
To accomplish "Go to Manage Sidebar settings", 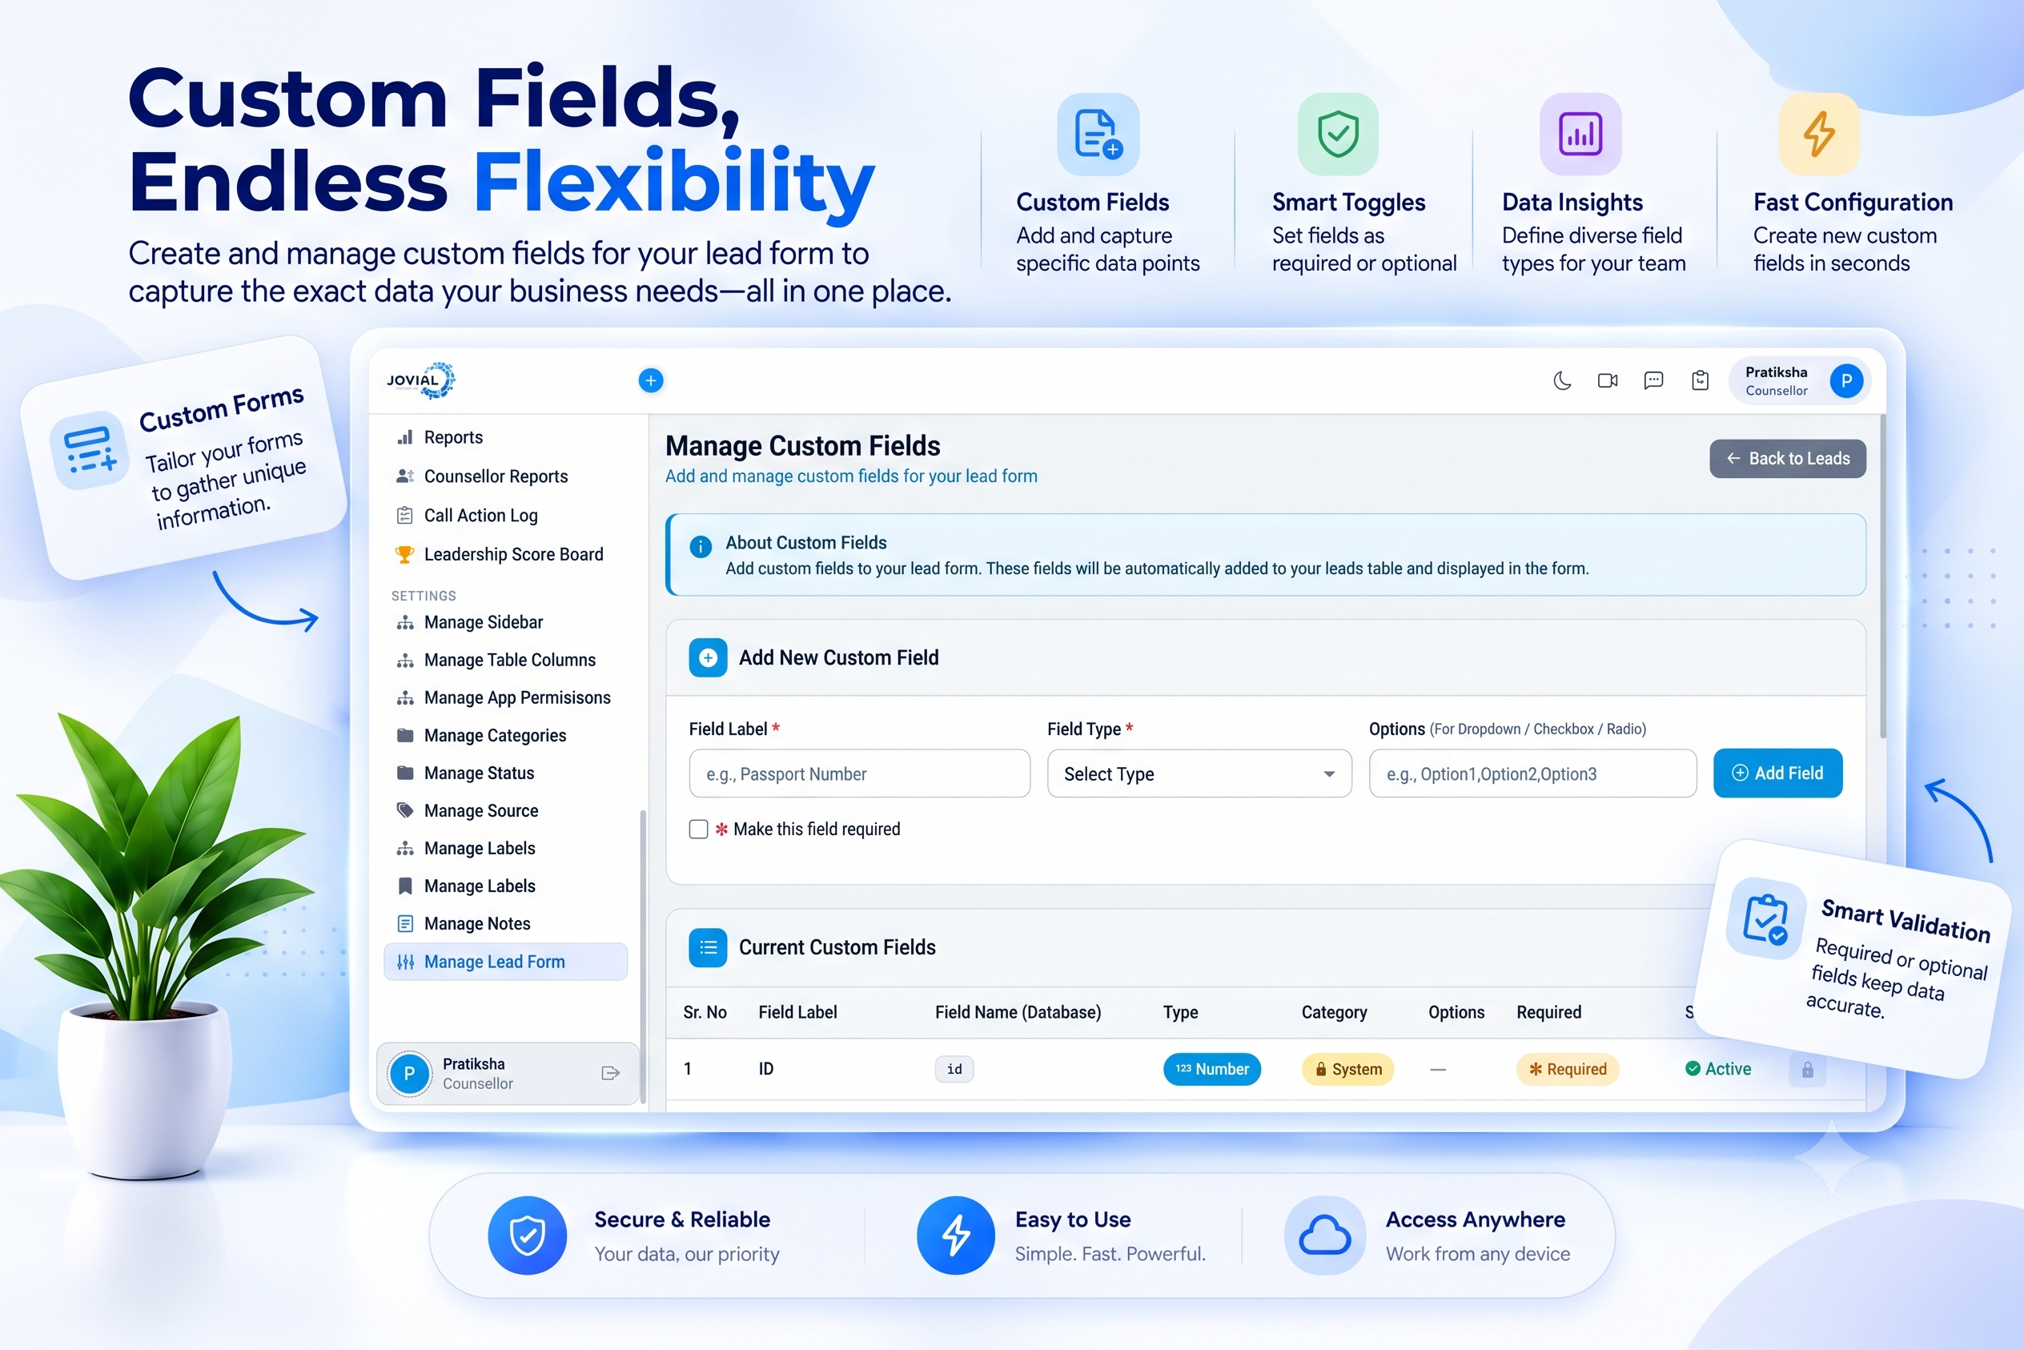I will (469, 621).
